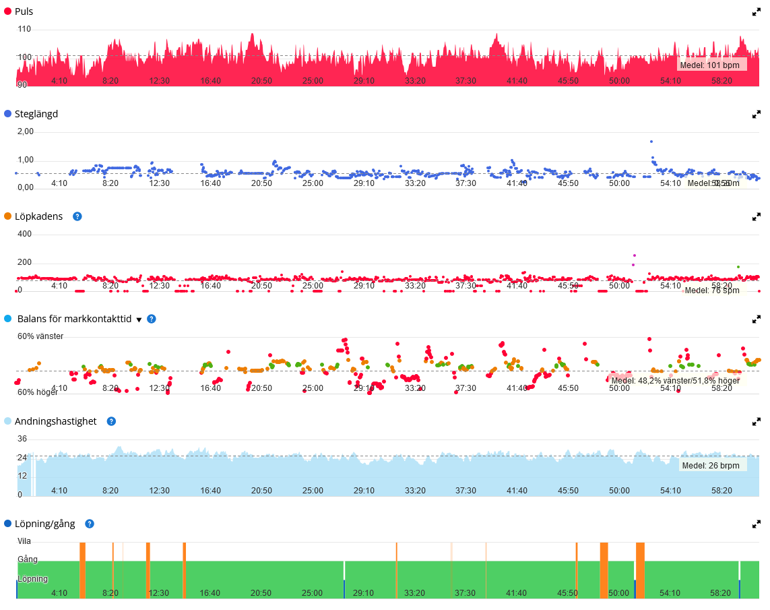The image size is (770, 610).
Task: Open help for Löpkadens
Action: pos(77,216)
